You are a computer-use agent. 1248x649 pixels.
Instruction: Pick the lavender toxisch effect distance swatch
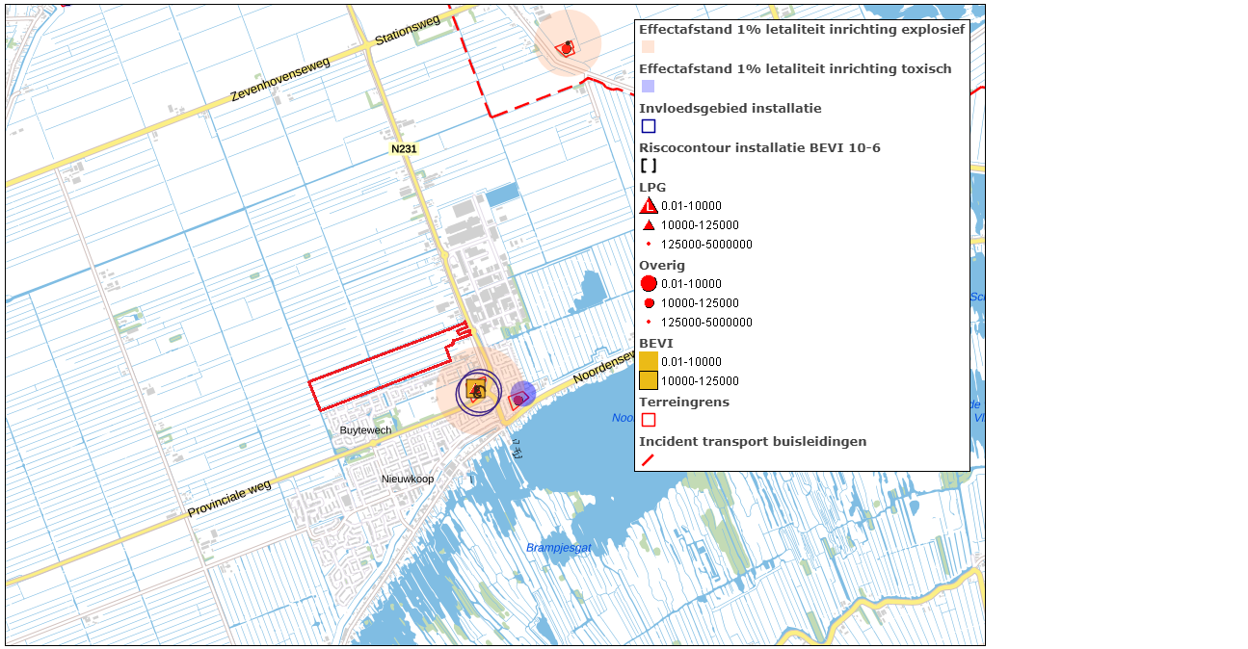pyautogui.click(x=649, y=87)
